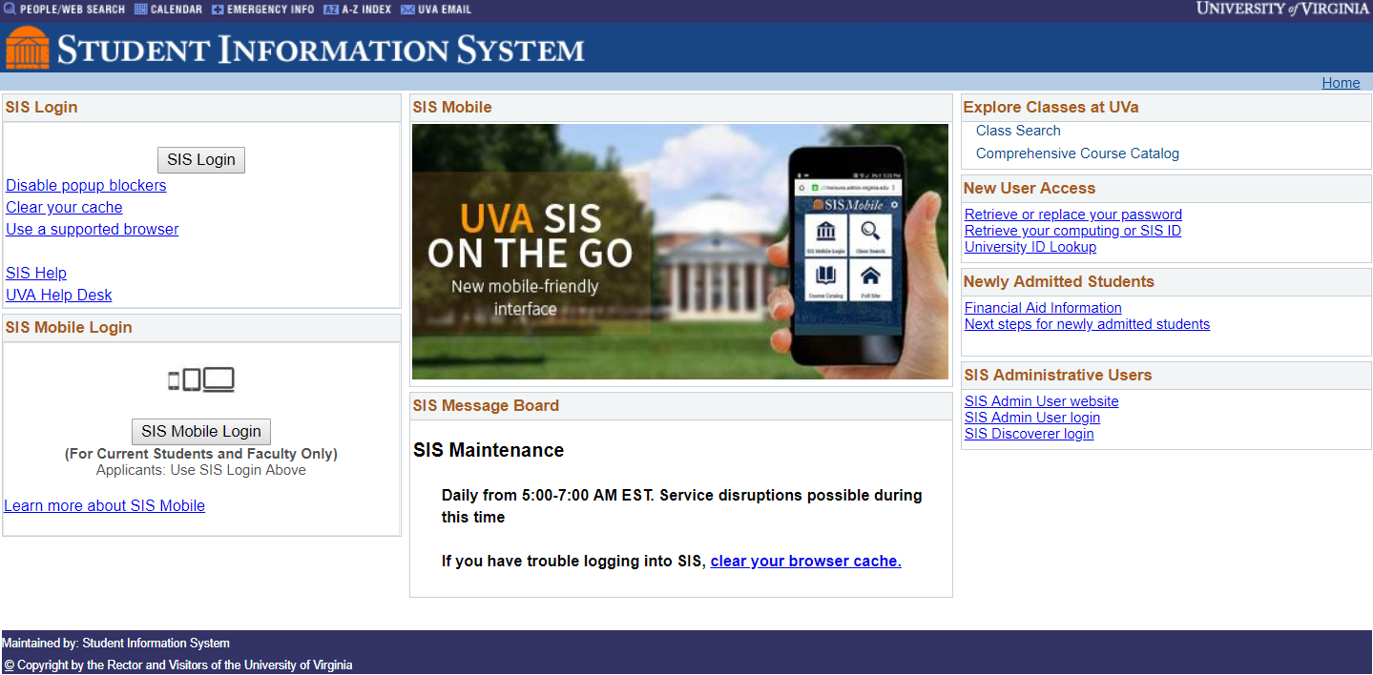Open Clear your cache link
Viewport: 1373px width, 675px height.
click(64, 207)
